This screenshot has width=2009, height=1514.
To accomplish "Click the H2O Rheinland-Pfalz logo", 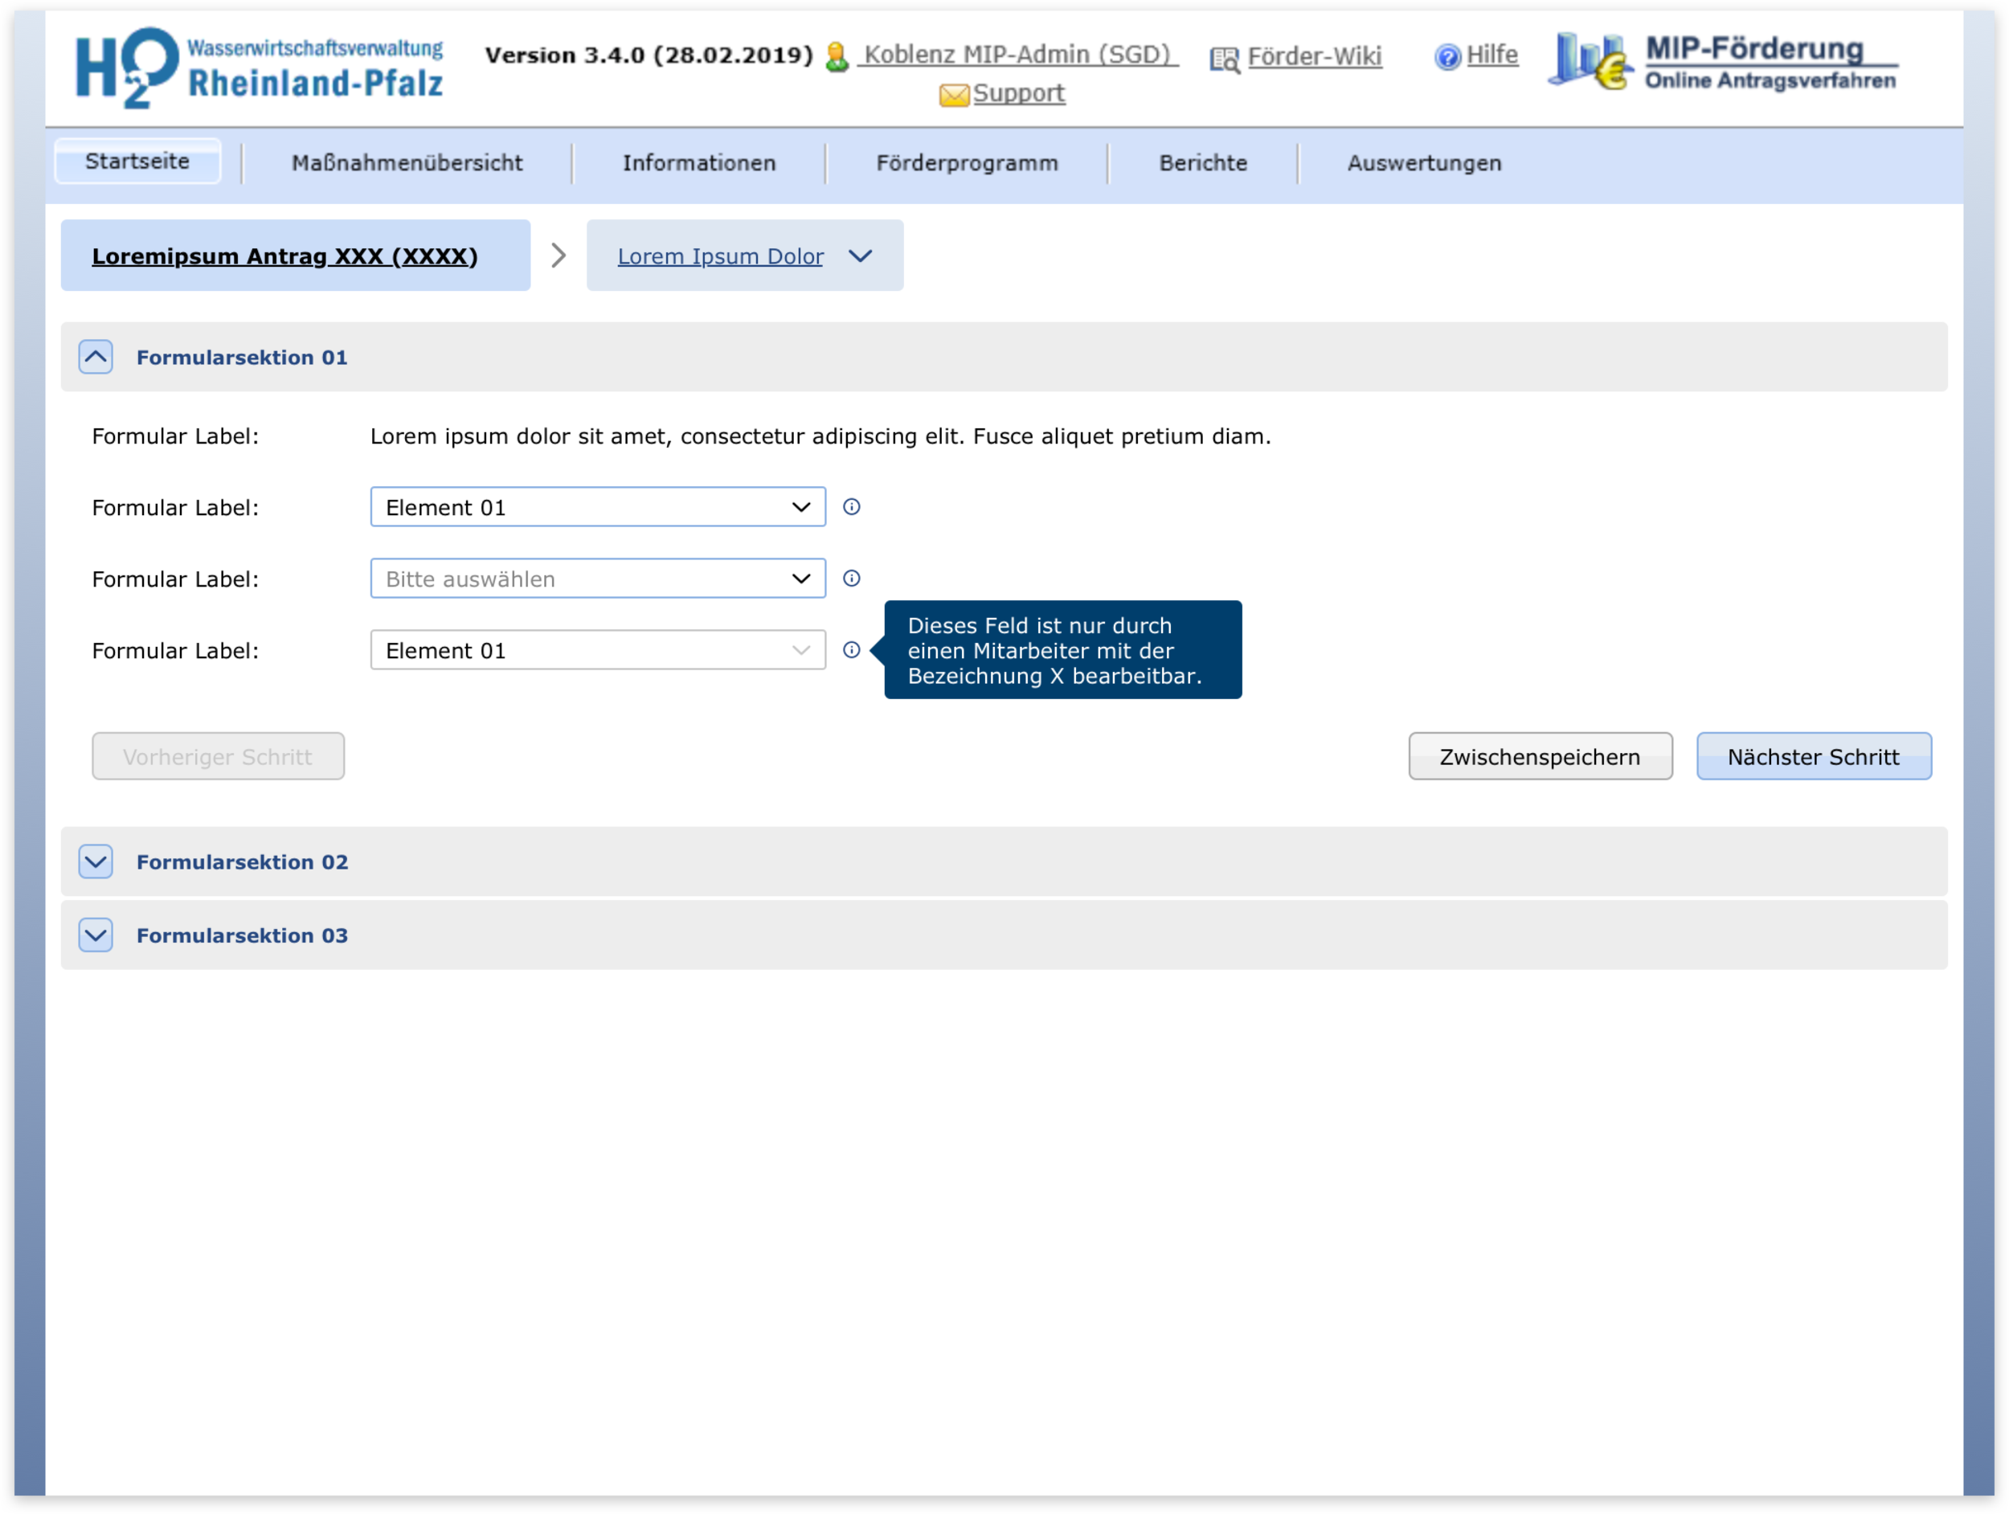I will pos(259,68).
